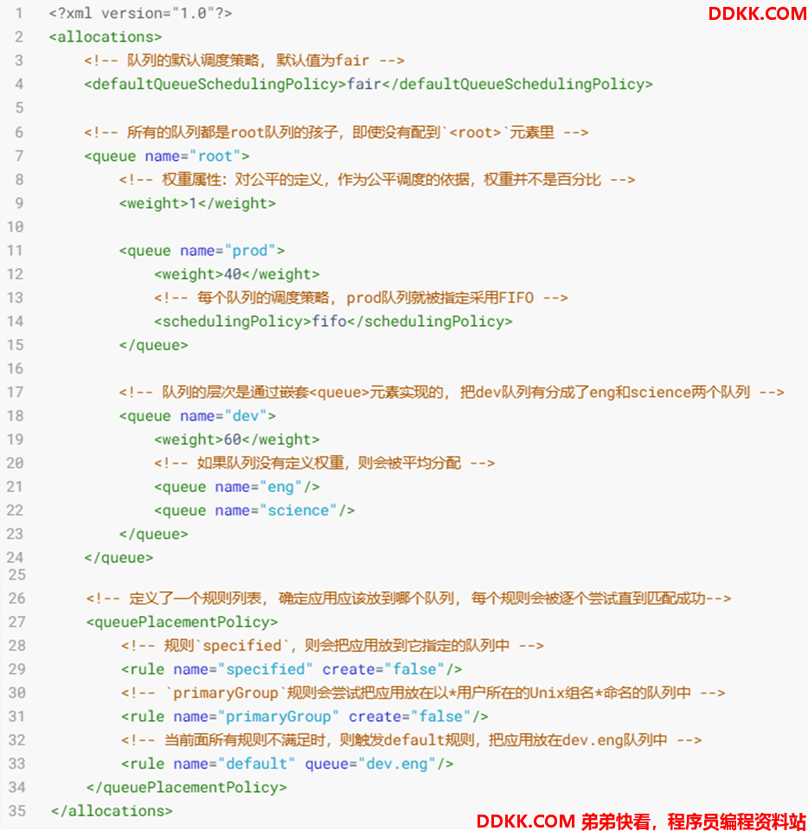Click the <weight>40</weight> line
The height and width of the screenshot is (831, 808).
click(237, 274)
